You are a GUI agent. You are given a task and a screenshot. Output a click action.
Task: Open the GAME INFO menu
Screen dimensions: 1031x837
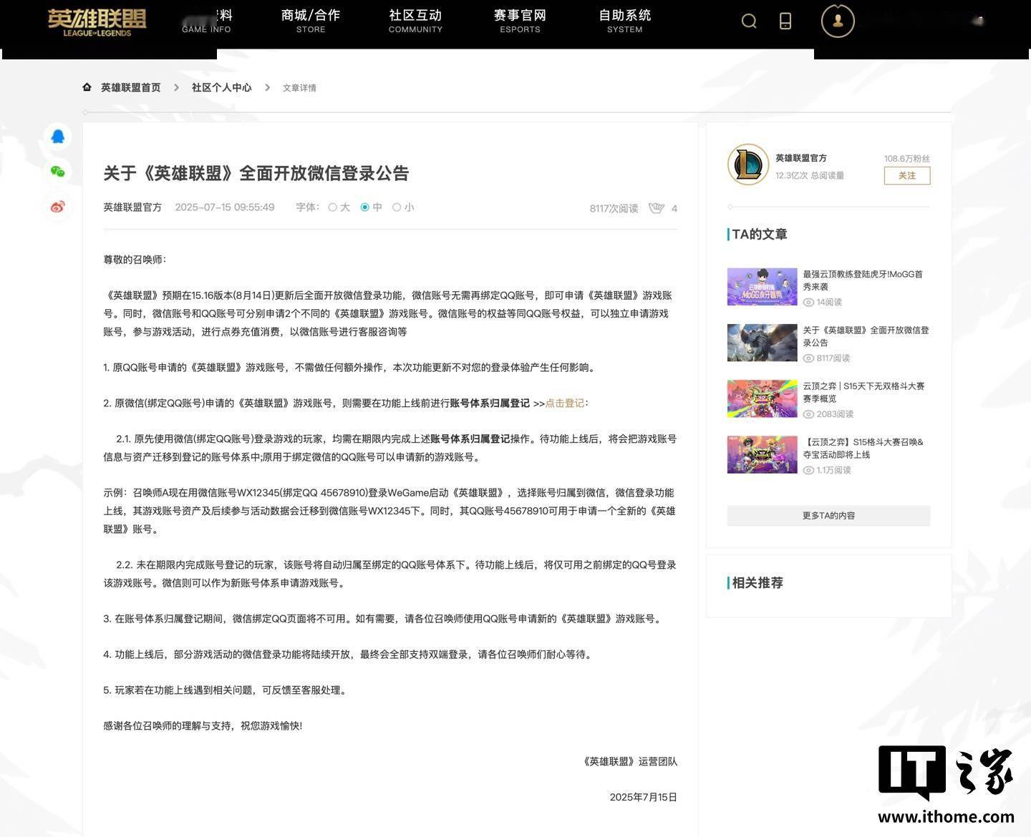pos(206,21)
